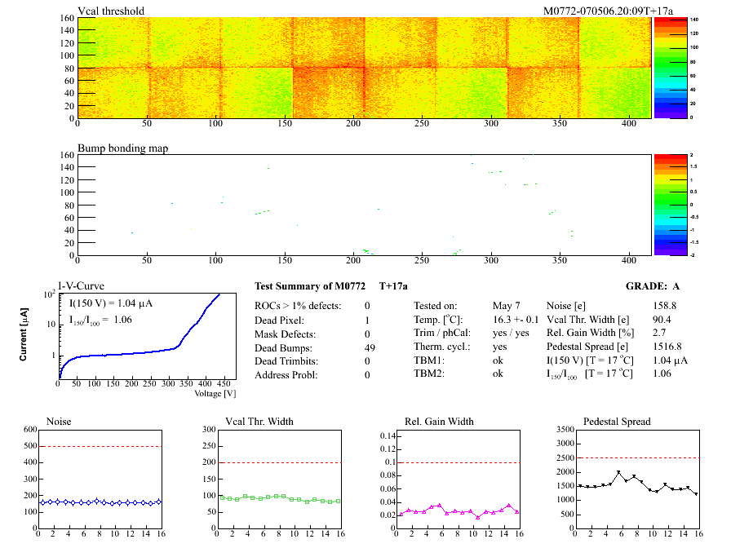The height and width of the screenshot is (548, 731).
Task: Click the highest peak in Pedestal Spread plot
Action: click(618, 473)
